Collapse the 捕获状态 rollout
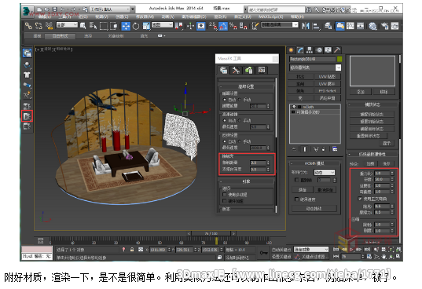Viewport: 422px width, 289px height. point(372,104)
